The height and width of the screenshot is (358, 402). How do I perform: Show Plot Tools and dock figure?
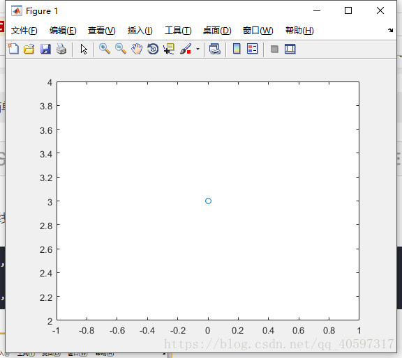click(x=290, y=49)
